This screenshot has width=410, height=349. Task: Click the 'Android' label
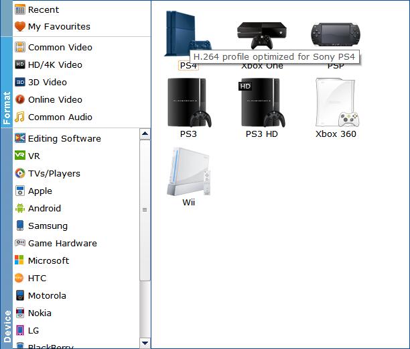pos(44,209)
